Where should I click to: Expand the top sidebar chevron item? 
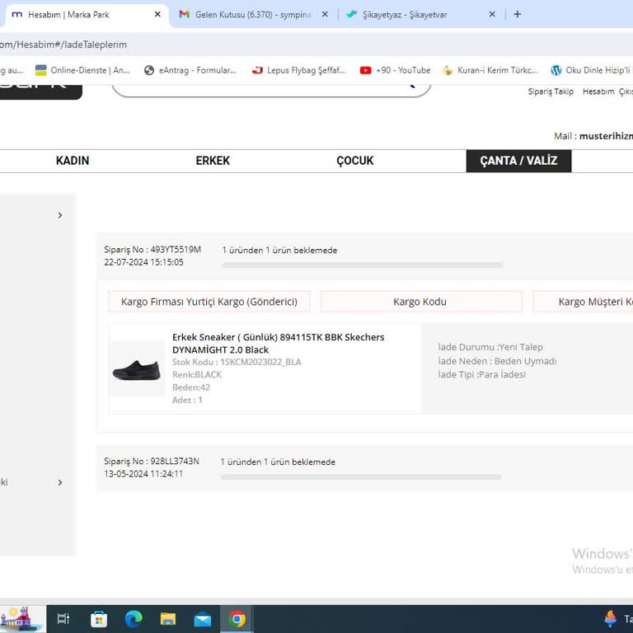pyautogui.click(x=60, y=215)
